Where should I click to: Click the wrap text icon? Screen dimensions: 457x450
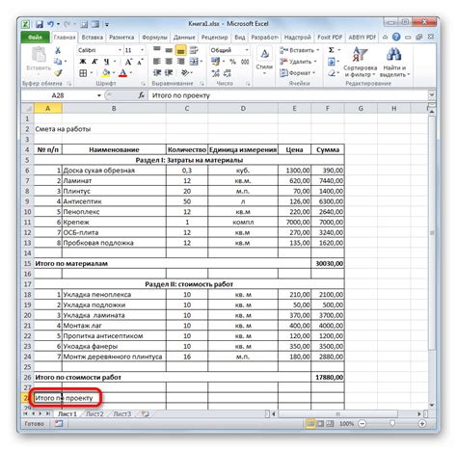[194, 50]
